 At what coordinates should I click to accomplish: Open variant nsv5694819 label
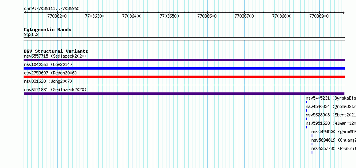334,140
